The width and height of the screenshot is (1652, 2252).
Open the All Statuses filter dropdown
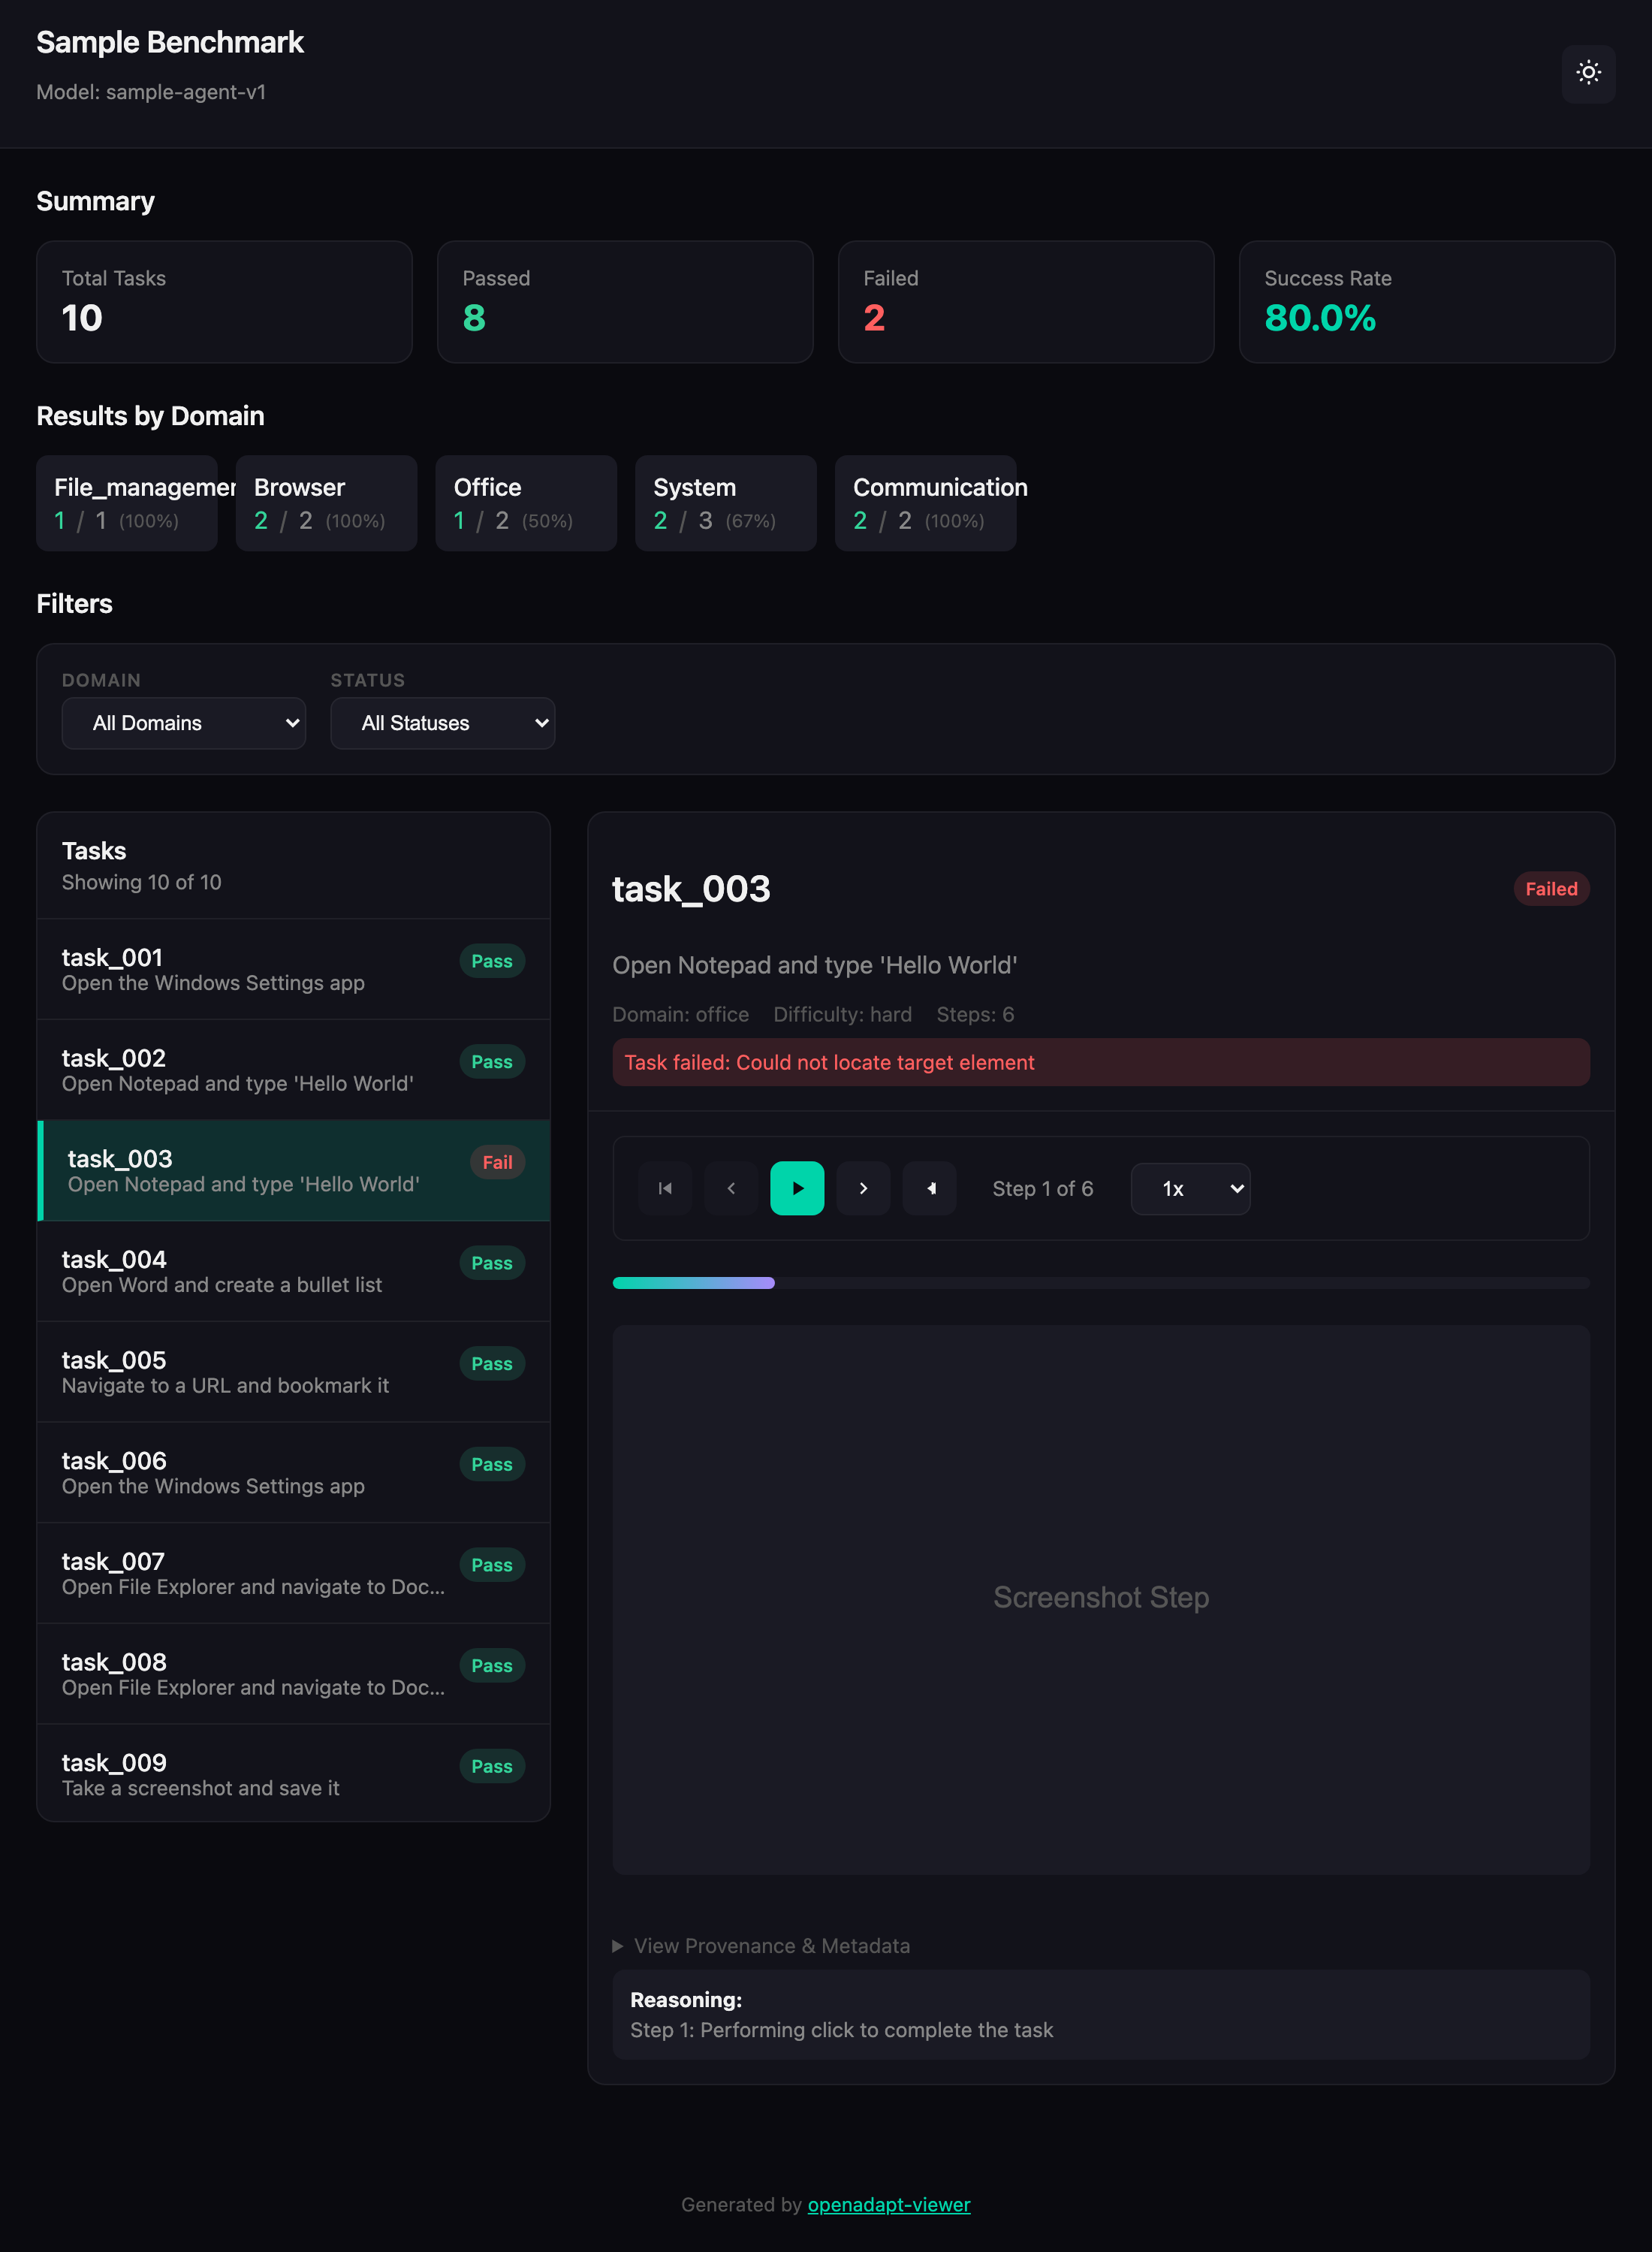(443, 723)
